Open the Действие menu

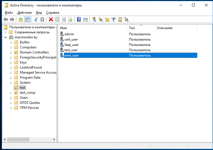[24, 13]
